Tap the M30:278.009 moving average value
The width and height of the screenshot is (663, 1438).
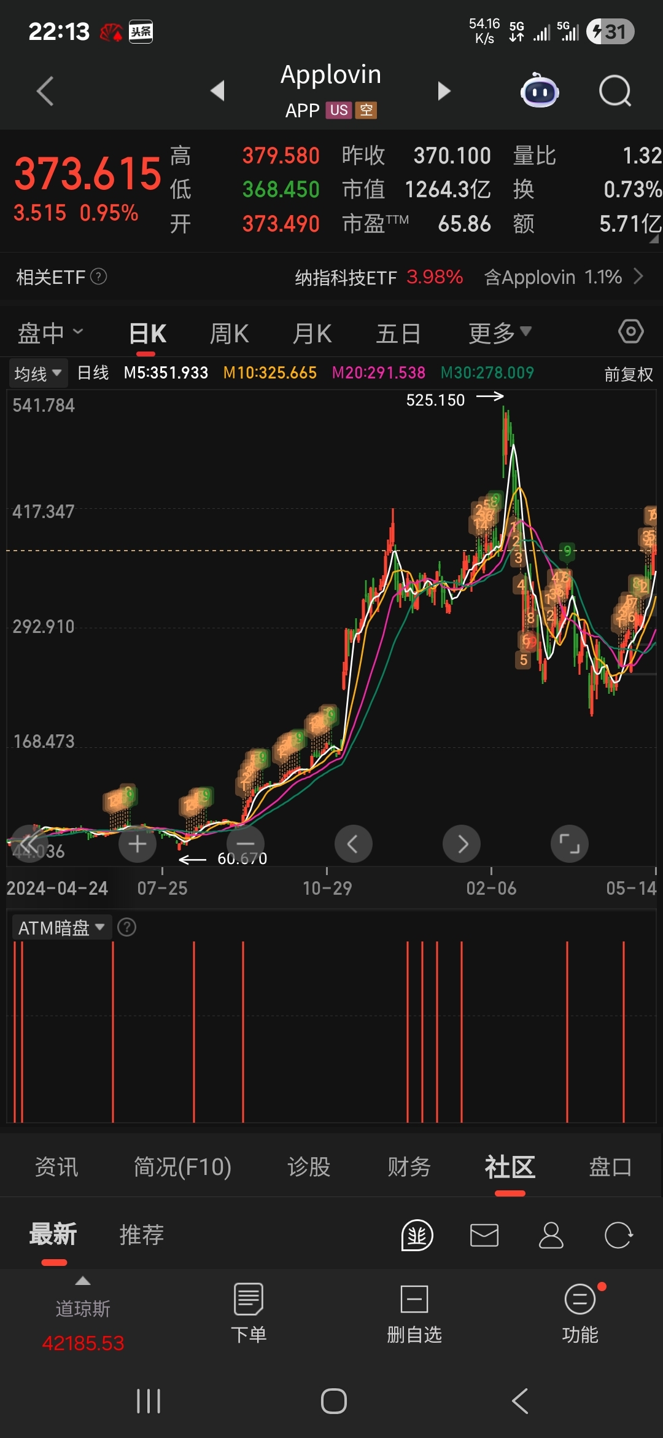coord(487,372)
